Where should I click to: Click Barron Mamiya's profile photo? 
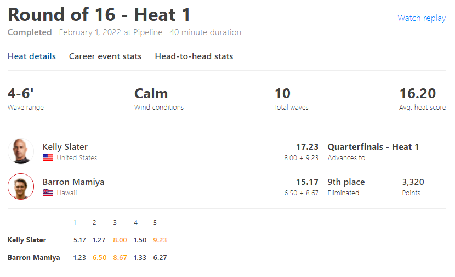click(x=21, y=186)
